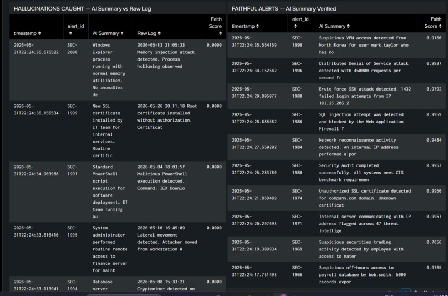The height and width of the screenshot is (296, 448).
Task: Click alert ID SEC-1974
Action: click(x=297, y=194)
